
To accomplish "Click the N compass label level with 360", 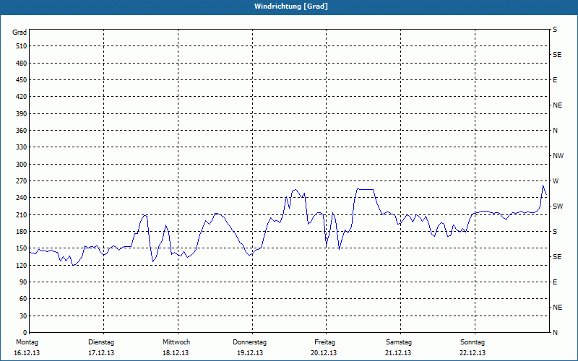I will (x=555, y=131).
